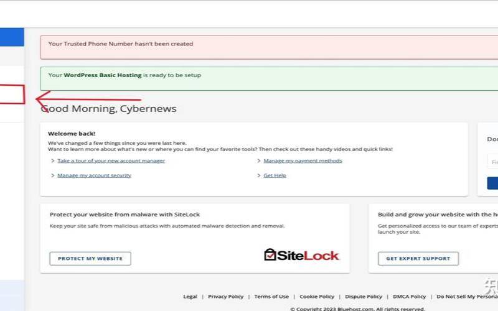The image size is (498, 311).
Task: Open the Dispute Policy footer link
Action: 364,297
